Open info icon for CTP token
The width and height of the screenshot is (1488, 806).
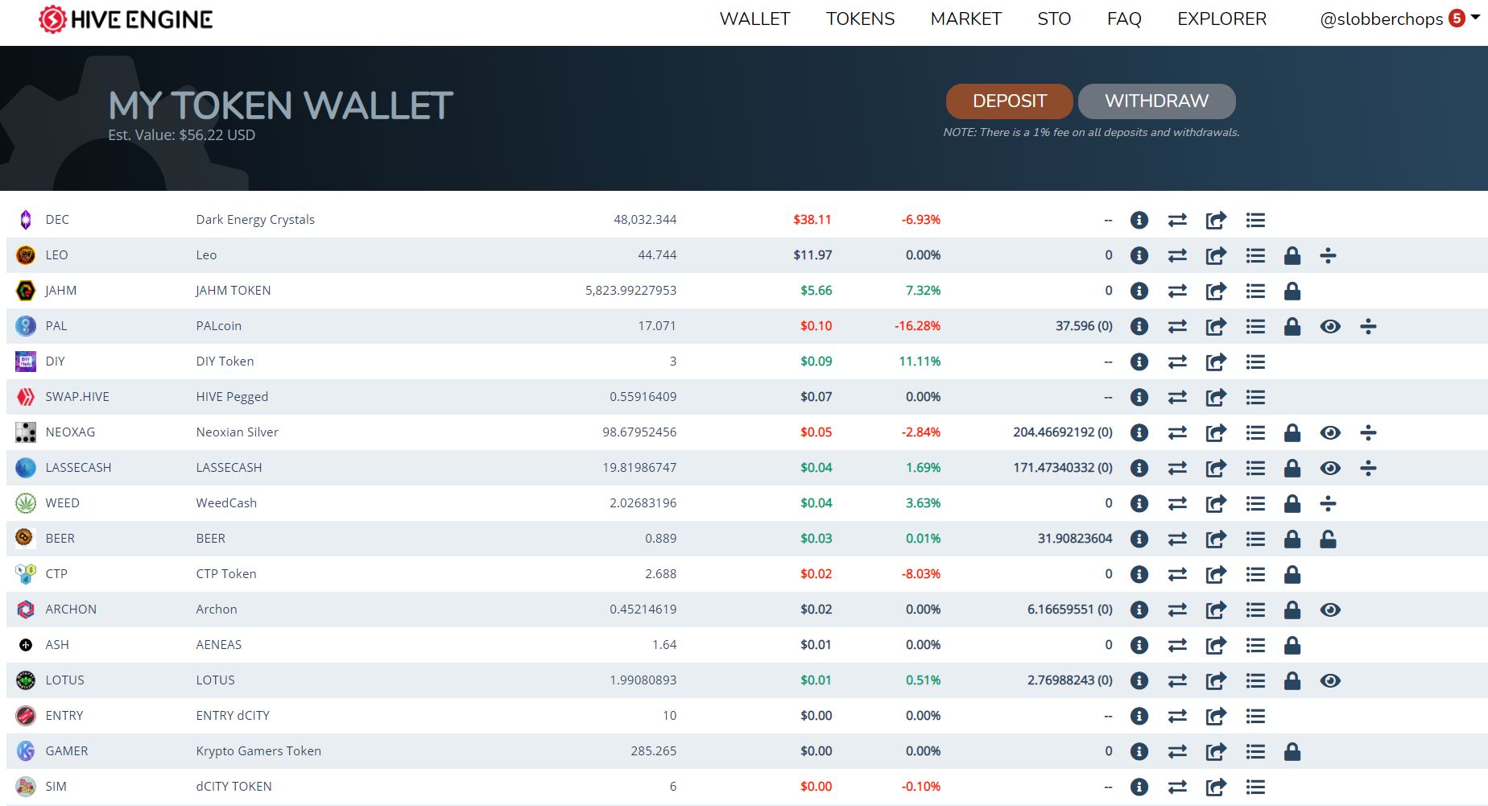coord(1139,574)
